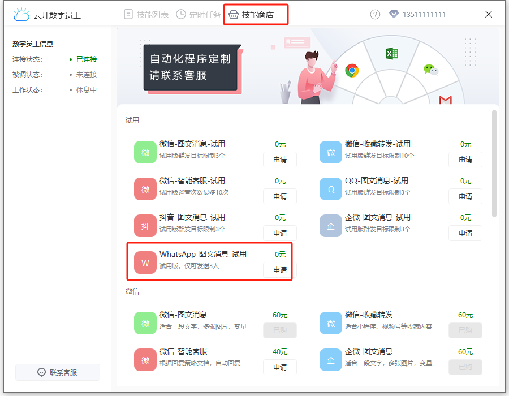This screenshot has width=509, height=396.
Task: Click the 定时任务 clock icon
Action: pyautogui.click(x=181, y=15)
